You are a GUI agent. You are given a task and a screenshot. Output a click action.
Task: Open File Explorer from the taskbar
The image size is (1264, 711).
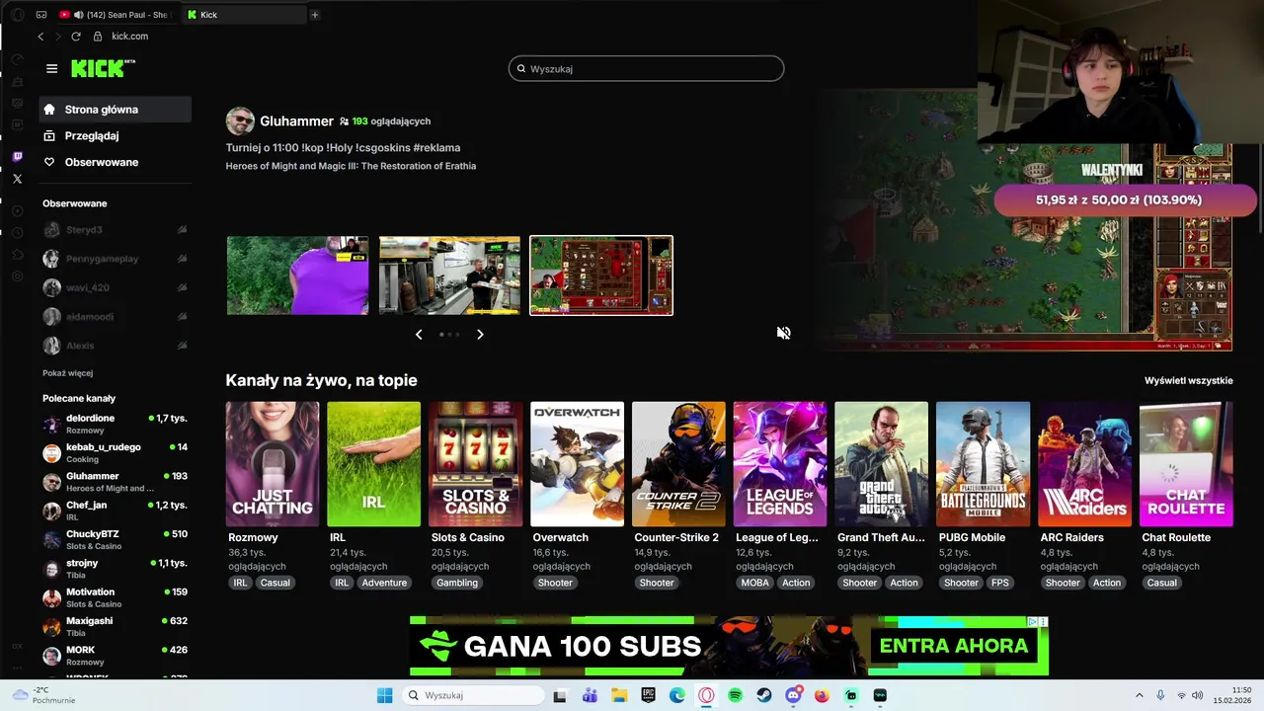click(619, 695)
